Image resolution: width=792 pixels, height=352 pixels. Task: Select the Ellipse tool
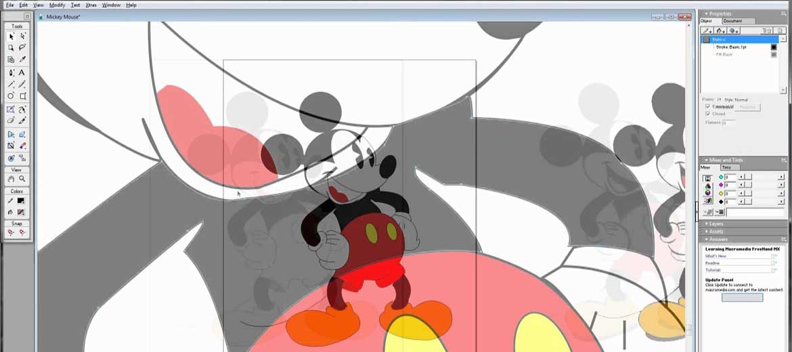point(11,96)
